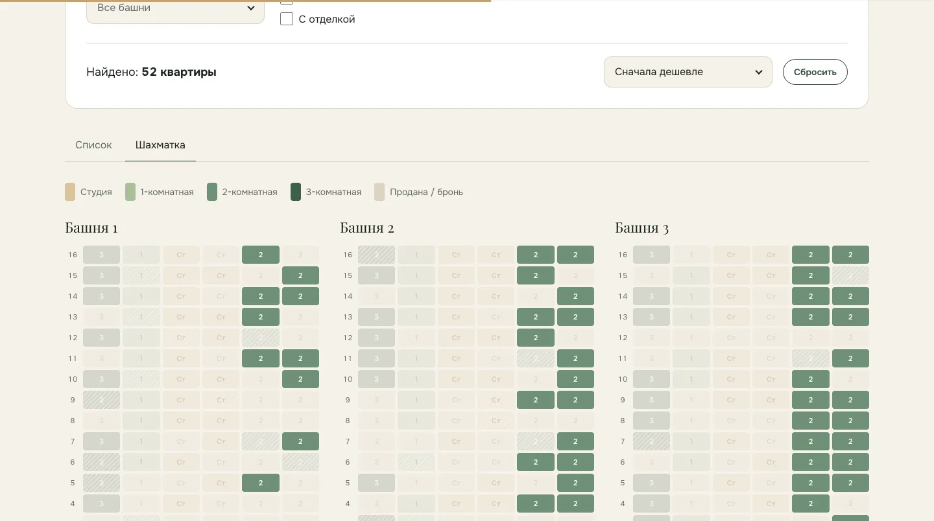Viewport: 934px width, 521px height.
Task: Click the gray 3-room cell on floor 16, Башня 3
Action: tap(651, 255)
